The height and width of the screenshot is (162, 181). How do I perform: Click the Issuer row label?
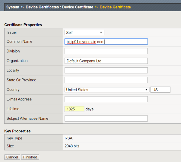[12, 32]
